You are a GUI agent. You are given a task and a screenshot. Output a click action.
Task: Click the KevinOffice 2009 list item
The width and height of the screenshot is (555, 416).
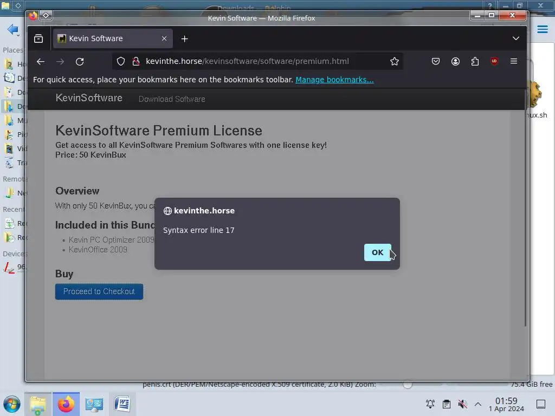(98, 250)
